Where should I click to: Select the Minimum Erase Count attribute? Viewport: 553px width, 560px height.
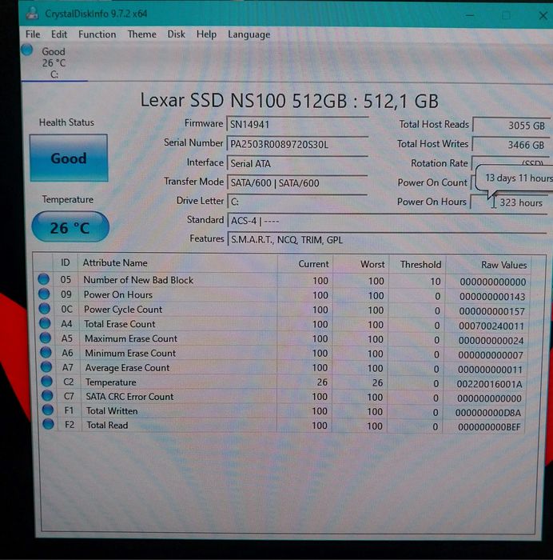130,354
